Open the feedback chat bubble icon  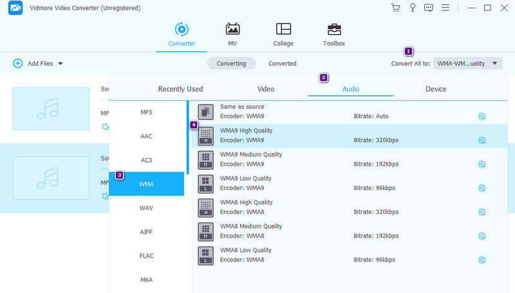[429, 8]
